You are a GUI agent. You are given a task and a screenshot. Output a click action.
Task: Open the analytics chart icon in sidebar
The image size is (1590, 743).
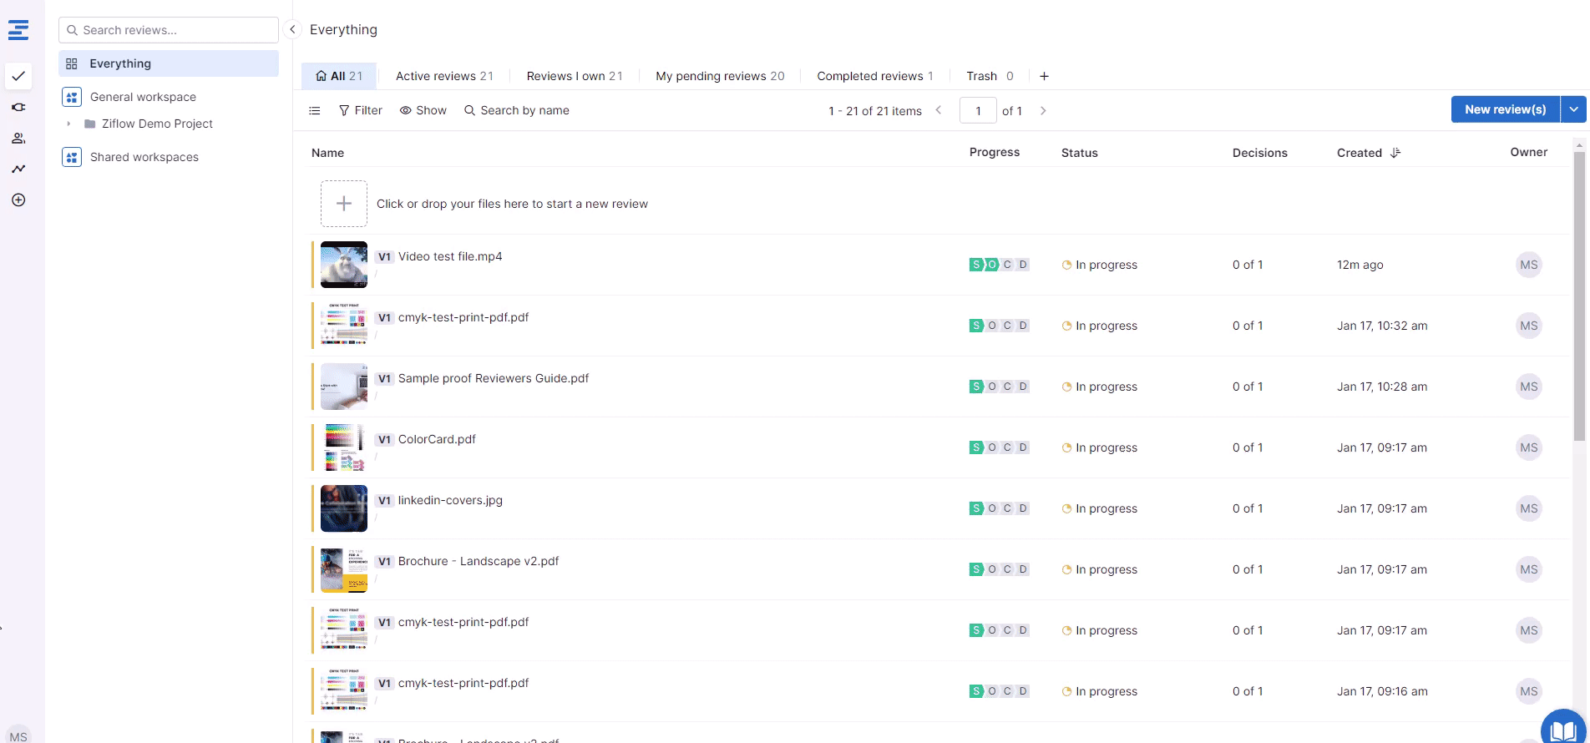(x=18, y=169)
